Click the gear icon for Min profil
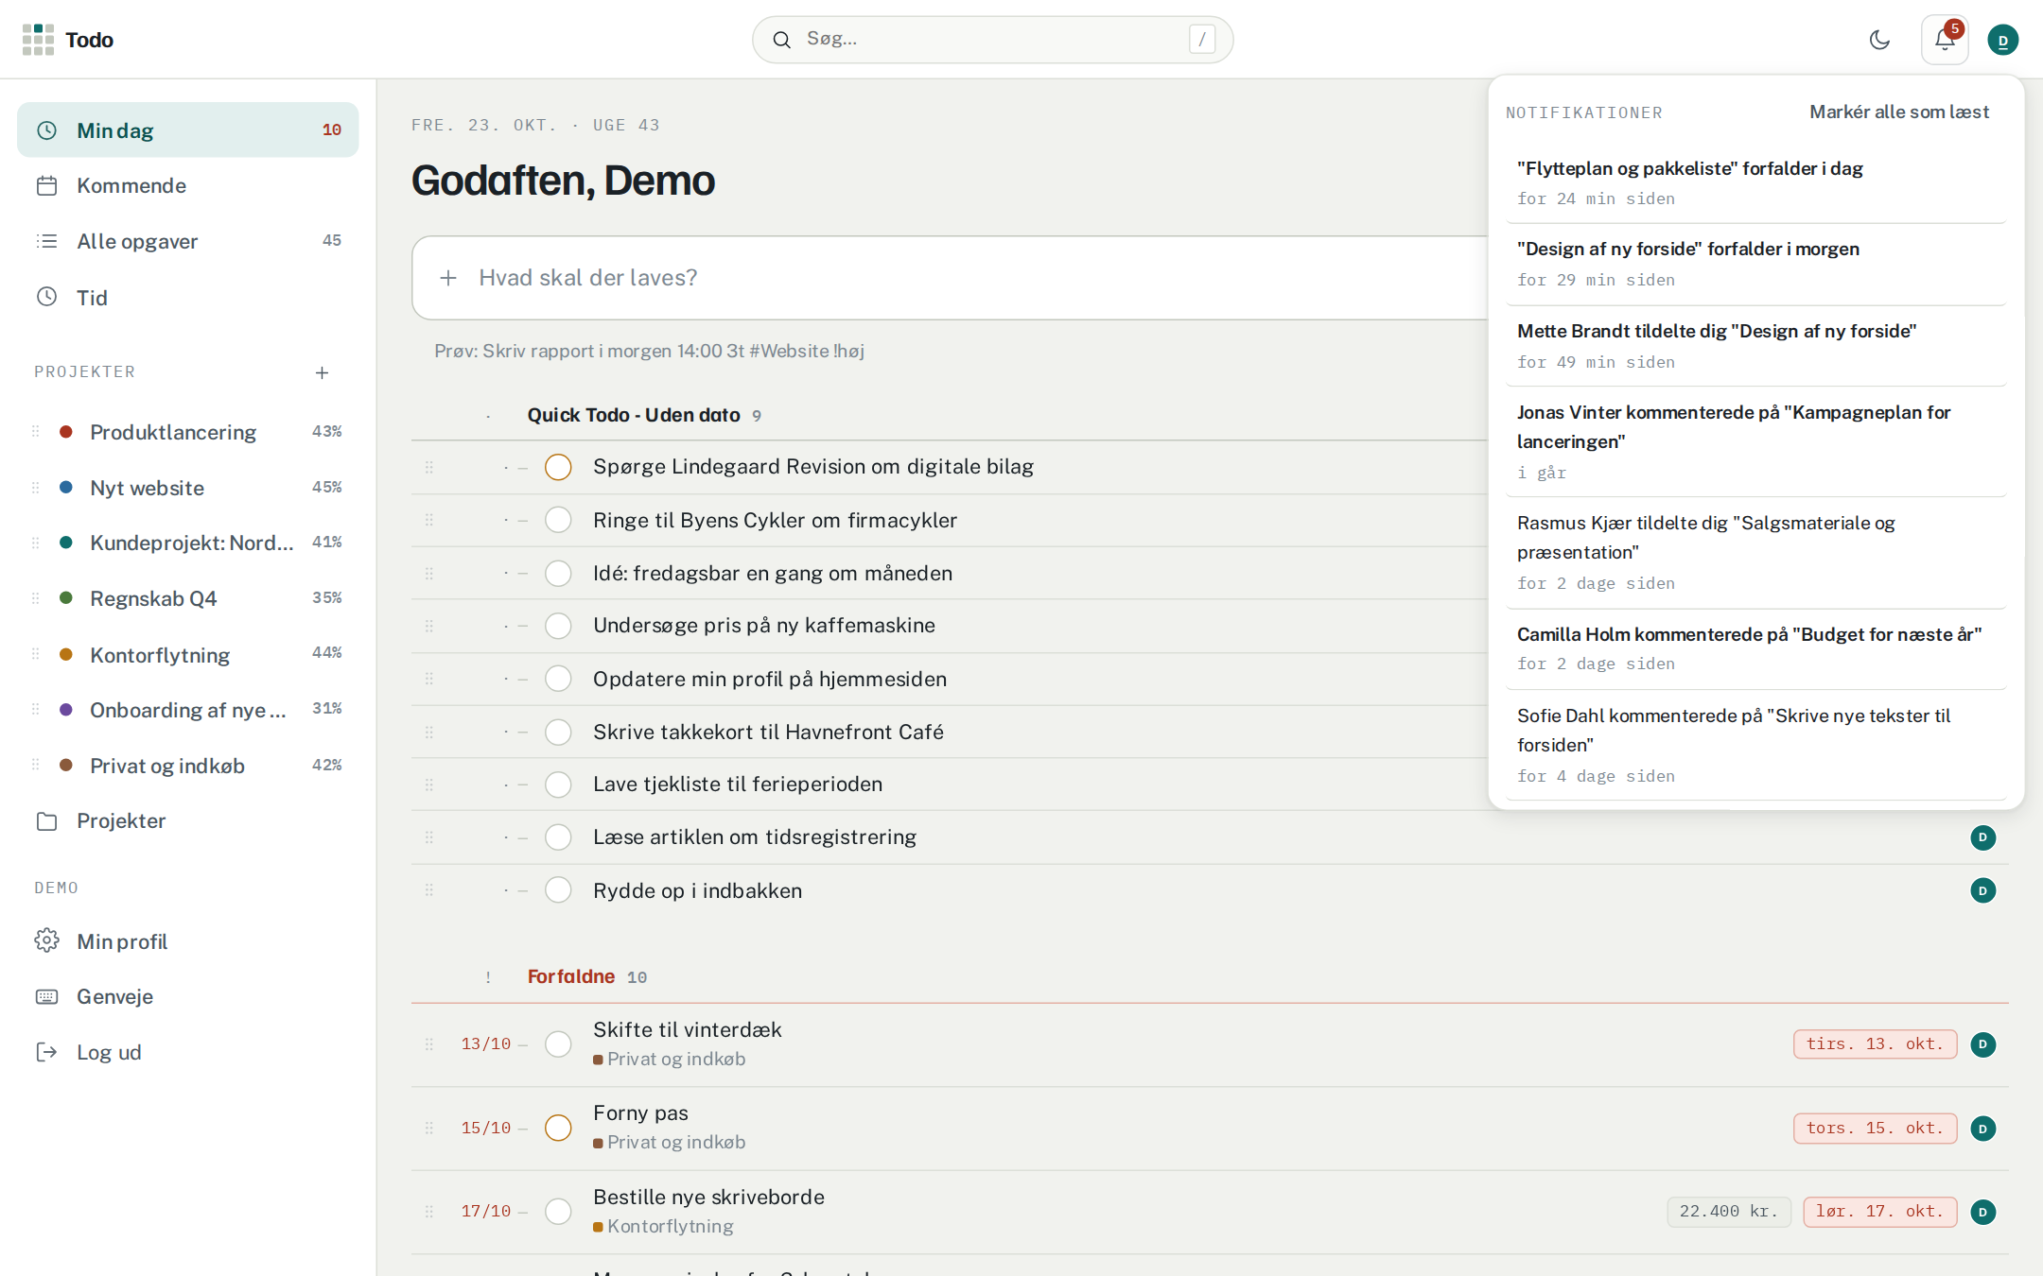2043x1276 pixels. tap(46, 940)
